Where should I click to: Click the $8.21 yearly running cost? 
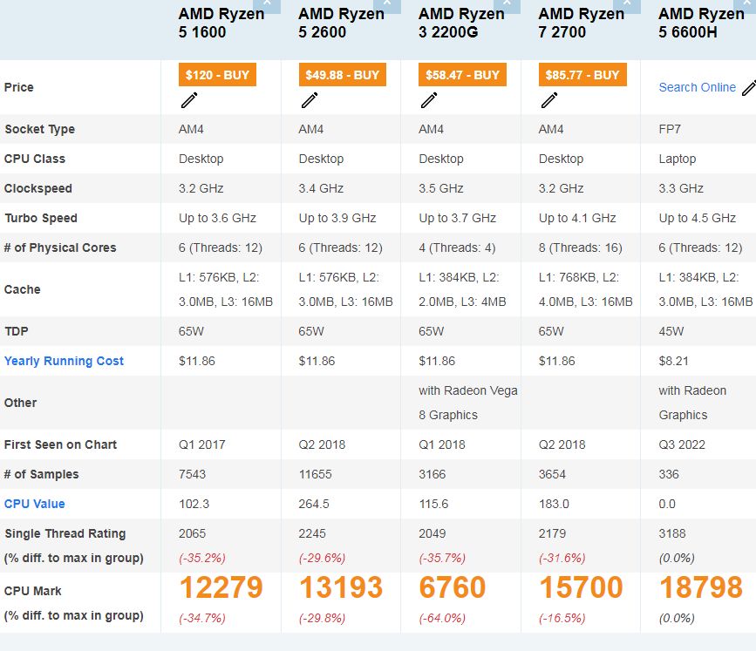[673, 361]
